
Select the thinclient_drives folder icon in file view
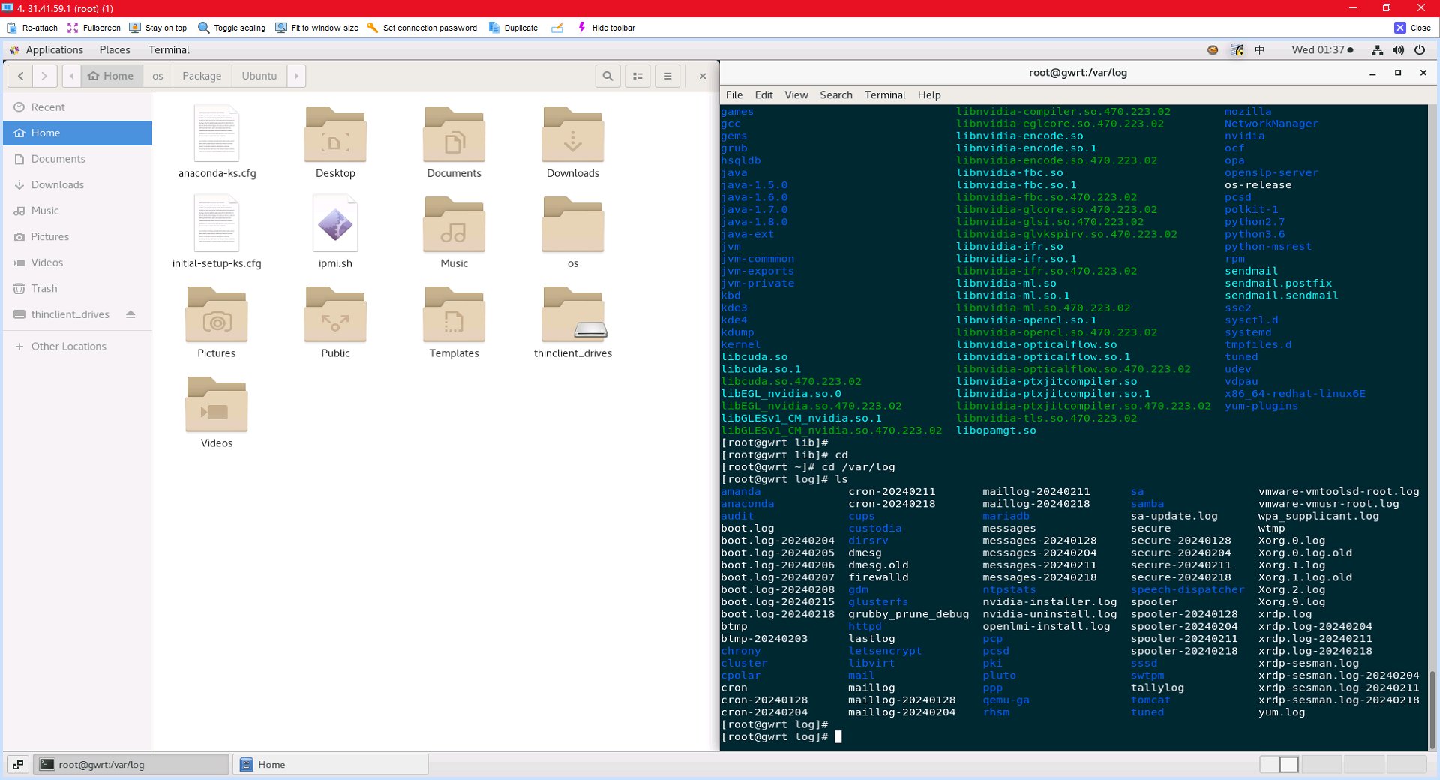573,314
